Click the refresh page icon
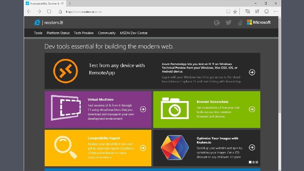Image resolution: width=304 pixels, height=171 pixels. coord(49,11)
